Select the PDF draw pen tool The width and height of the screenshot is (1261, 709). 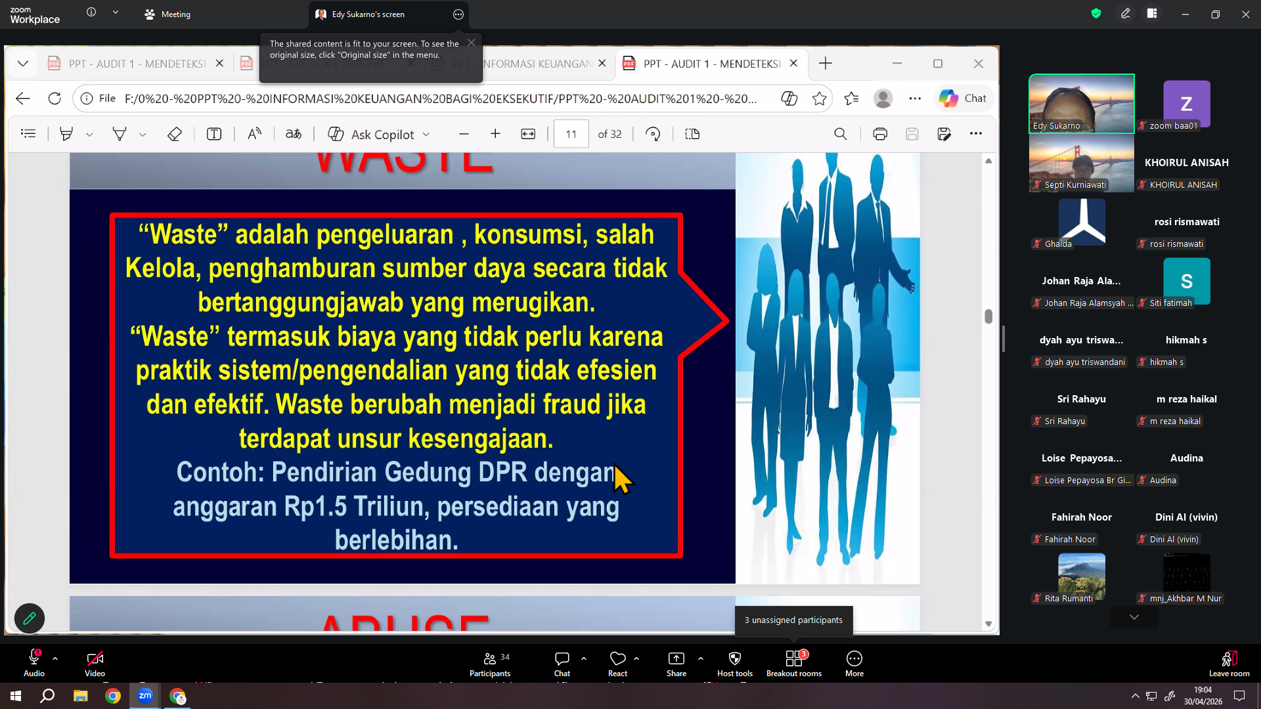coord(120,134)
